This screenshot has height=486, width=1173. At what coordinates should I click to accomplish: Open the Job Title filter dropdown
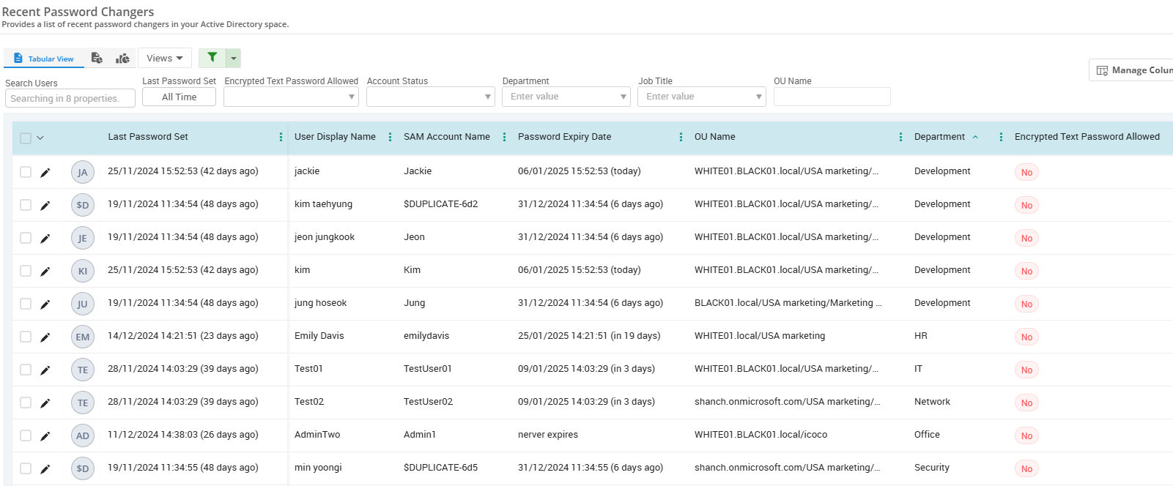pos(702,97)
